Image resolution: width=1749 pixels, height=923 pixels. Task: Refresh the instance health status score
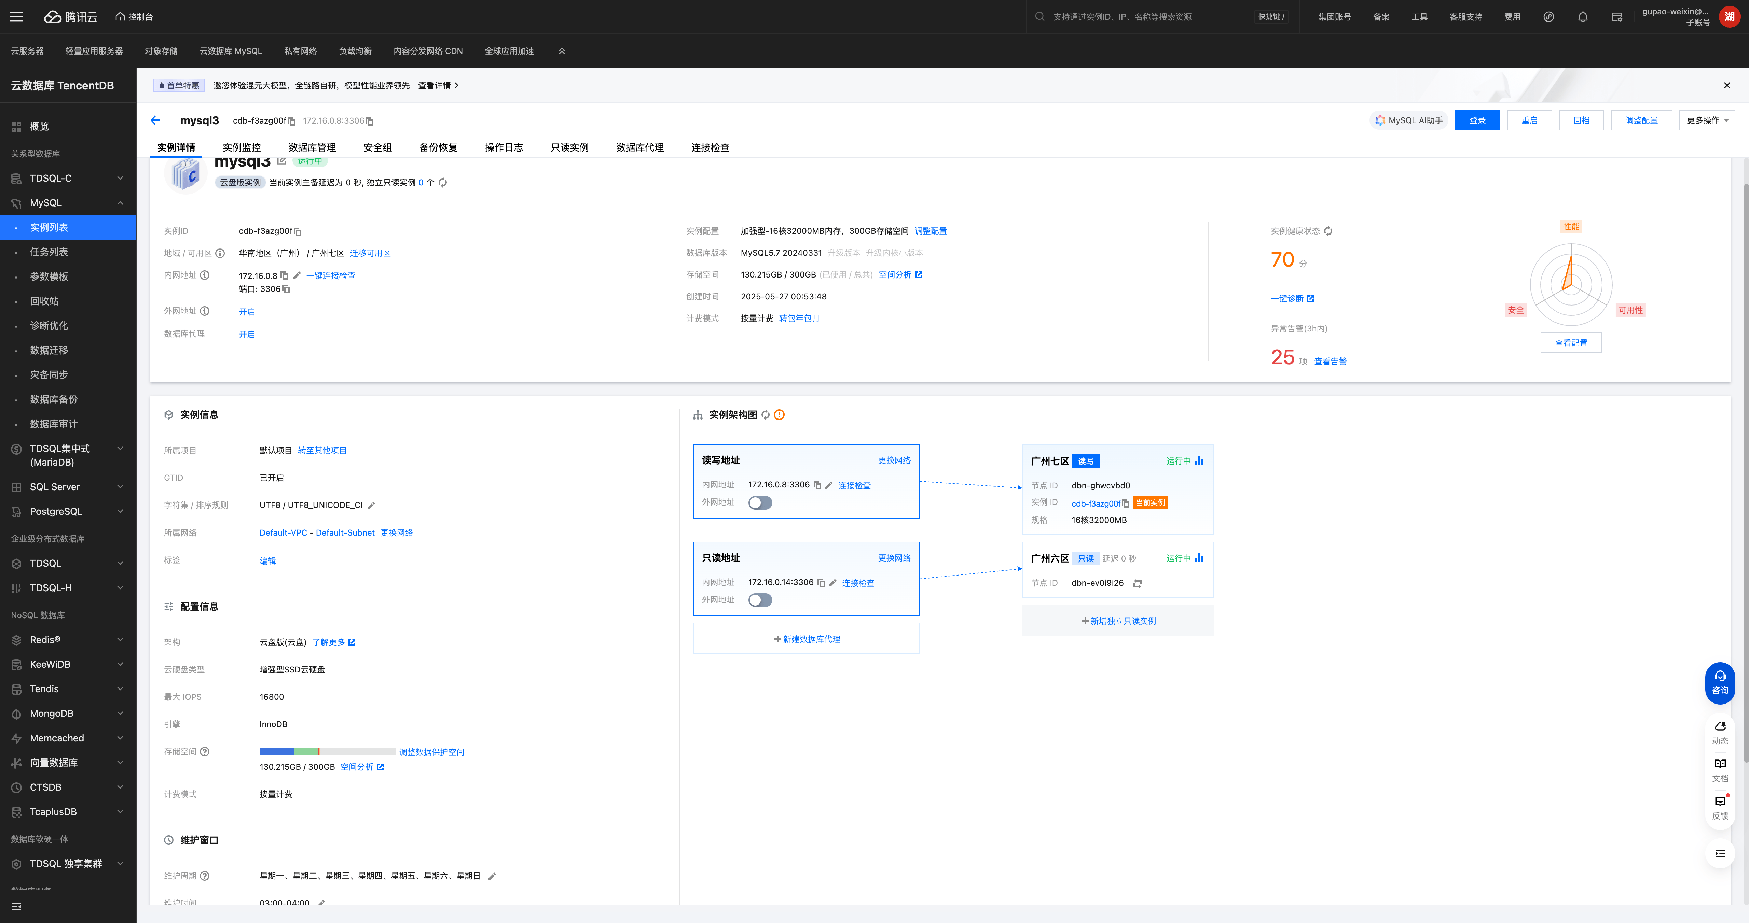[x=1328, y=231]
